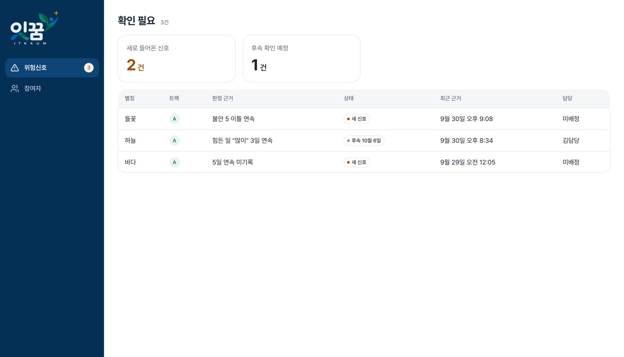Click the 새 신호 status chip for 바다
This screenshot has width=624, height=357.
[357, 162]
